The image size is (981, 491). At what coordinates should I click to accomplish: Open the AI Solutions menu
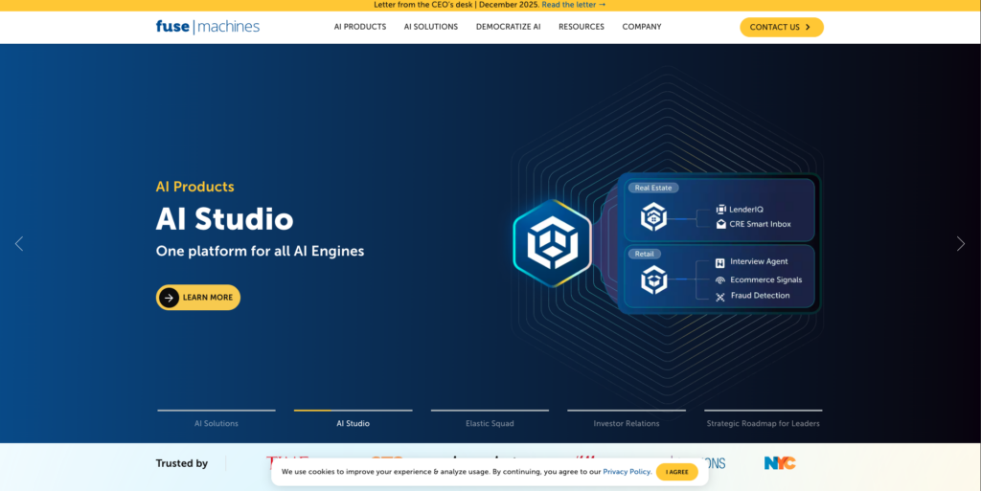pyautogui.click(x=430, y=27)
